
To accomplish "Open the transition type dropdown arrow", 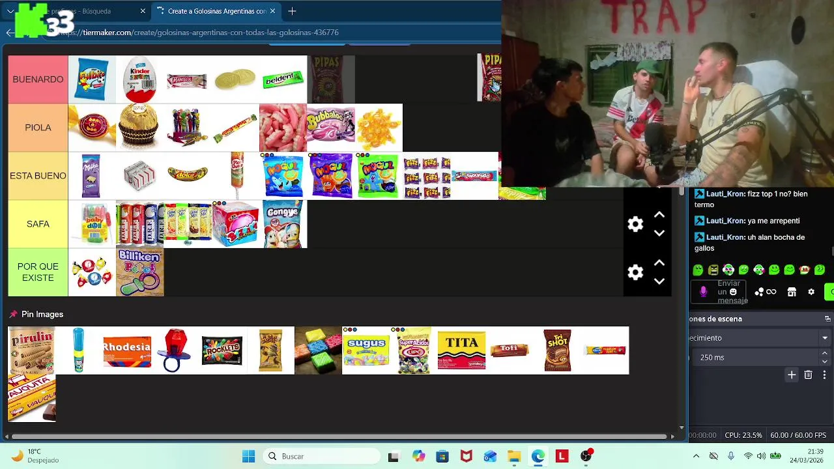I will click(825, 338).
